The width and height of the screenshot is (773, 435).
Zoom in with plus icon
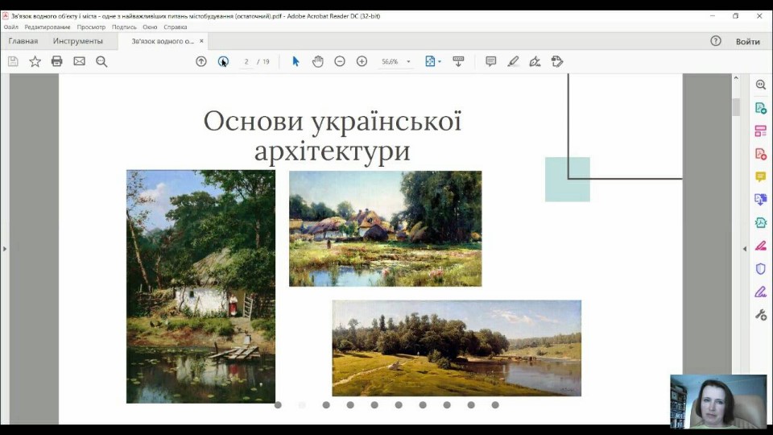point(362,61)
